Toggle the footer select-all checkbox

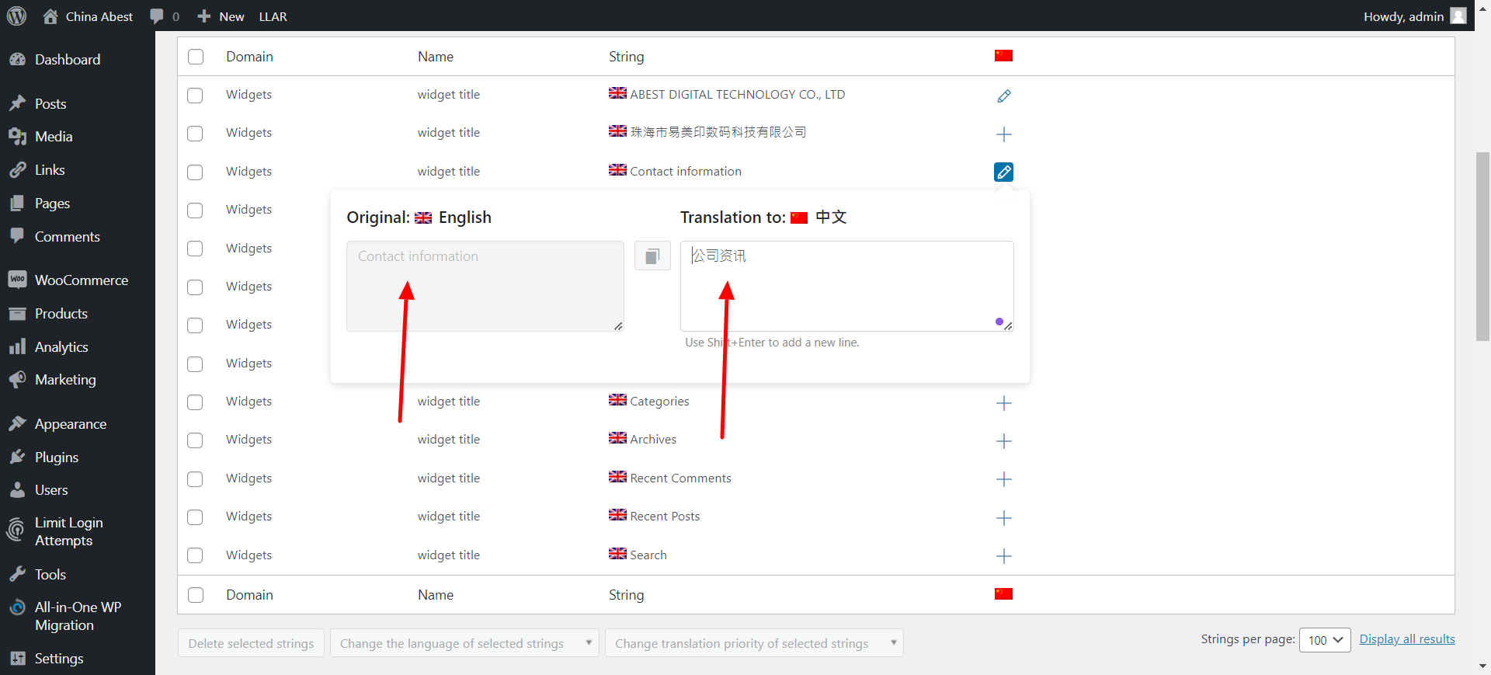coord(196,595)
